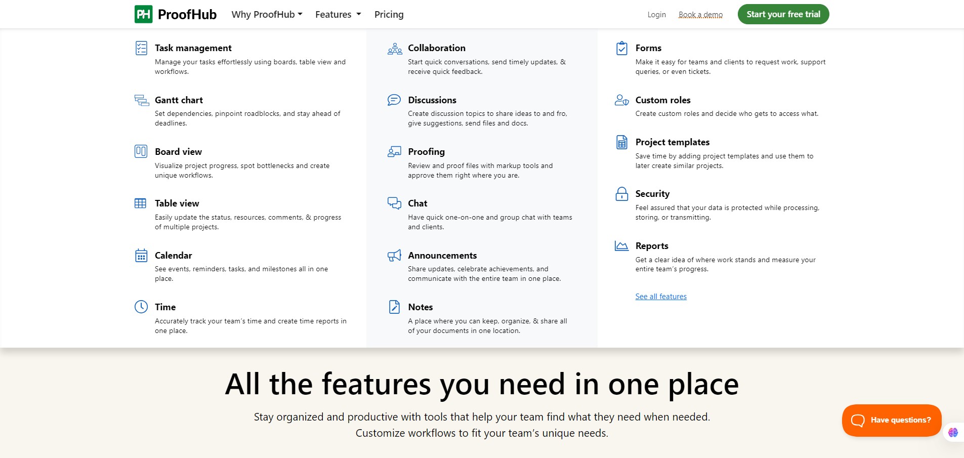The image size is (964, 458).
Task: Follow the See all features link
Action: pos(661,297)
